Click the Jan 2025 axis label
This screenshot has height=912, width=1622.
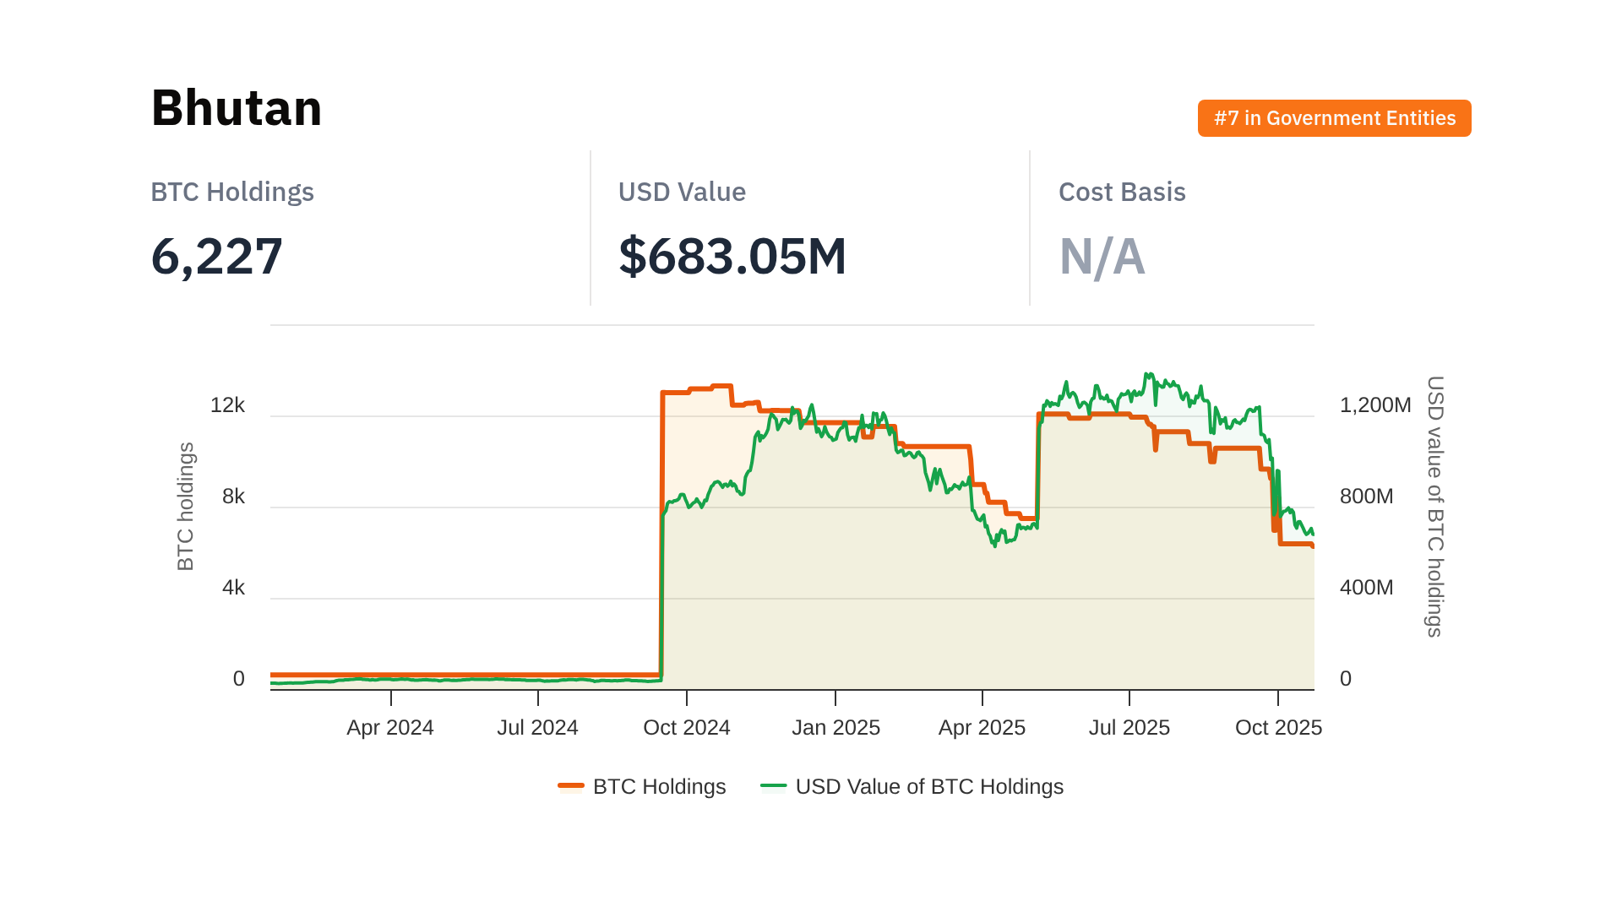tap(835, 727)
